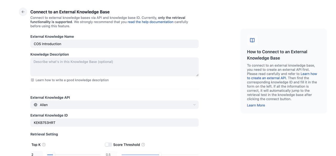The height and width of the screenshot is (156, 336).
Task: Select the External Knowledge ID field
Action: click(x=114, y=123)
